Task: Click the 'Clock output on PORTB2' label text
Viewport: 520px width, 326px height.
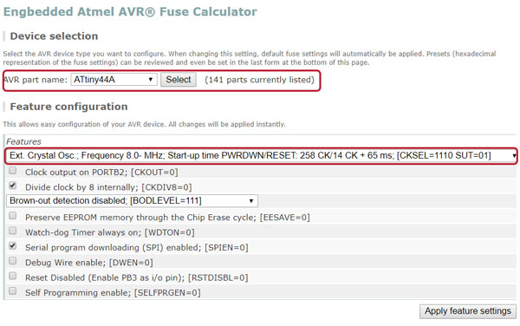Action: 101,173
